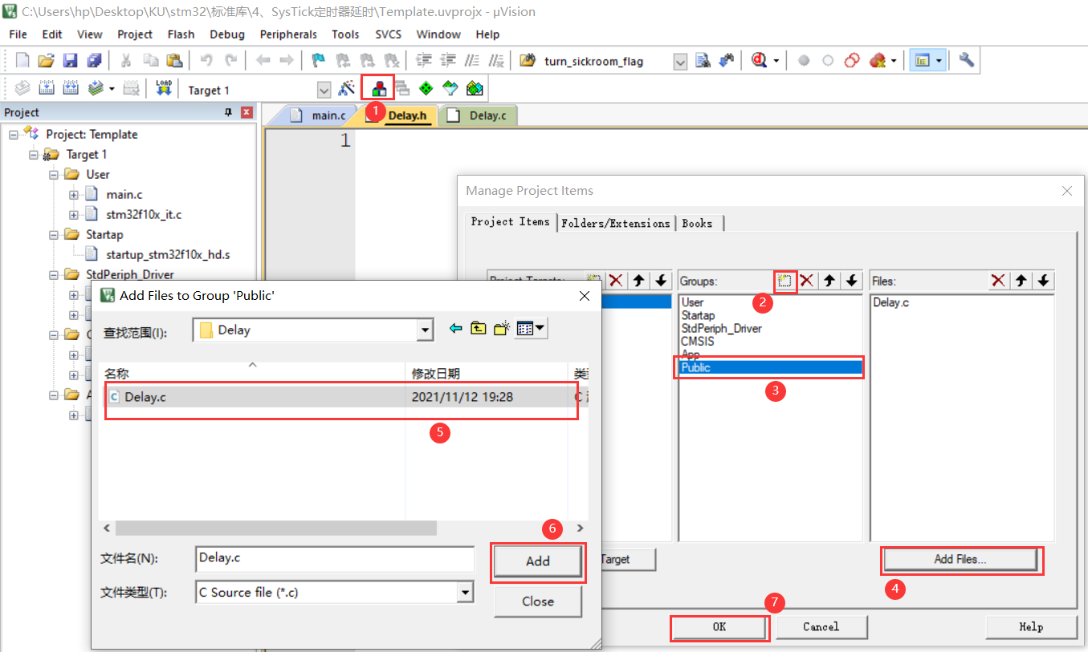Click the Save All toolbar icon

94,61
